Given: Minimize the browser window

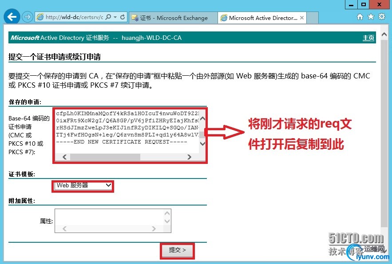Looking at the screenshot, I should 351,4.
